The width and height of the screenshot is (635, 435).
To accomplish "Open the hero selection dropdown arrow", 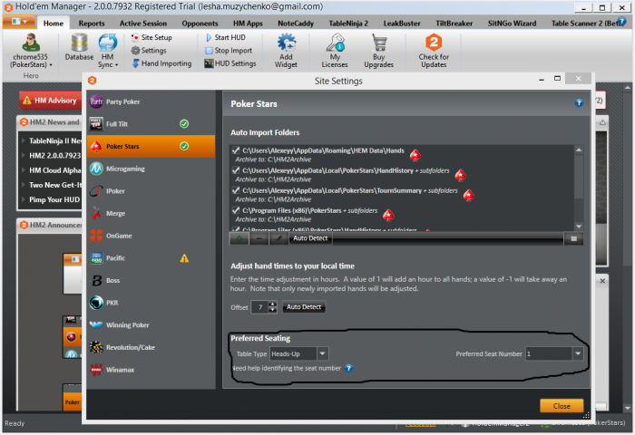I will pyautogui.click(x=51, y=64).
